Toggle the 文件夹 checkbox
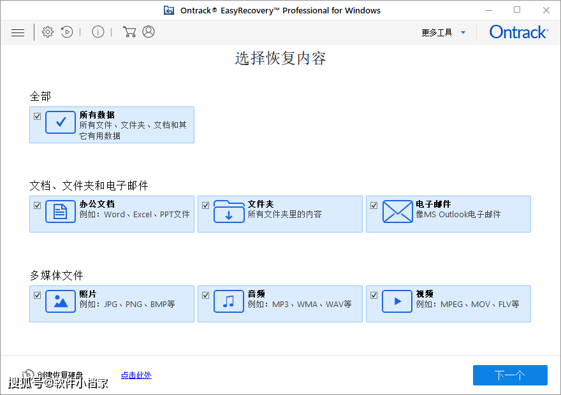 pyautogui.click(x=206, y=206)
